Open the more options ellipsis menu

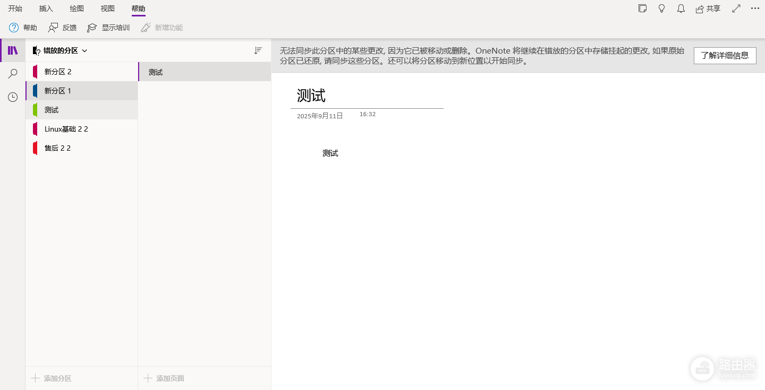[755, 8]
